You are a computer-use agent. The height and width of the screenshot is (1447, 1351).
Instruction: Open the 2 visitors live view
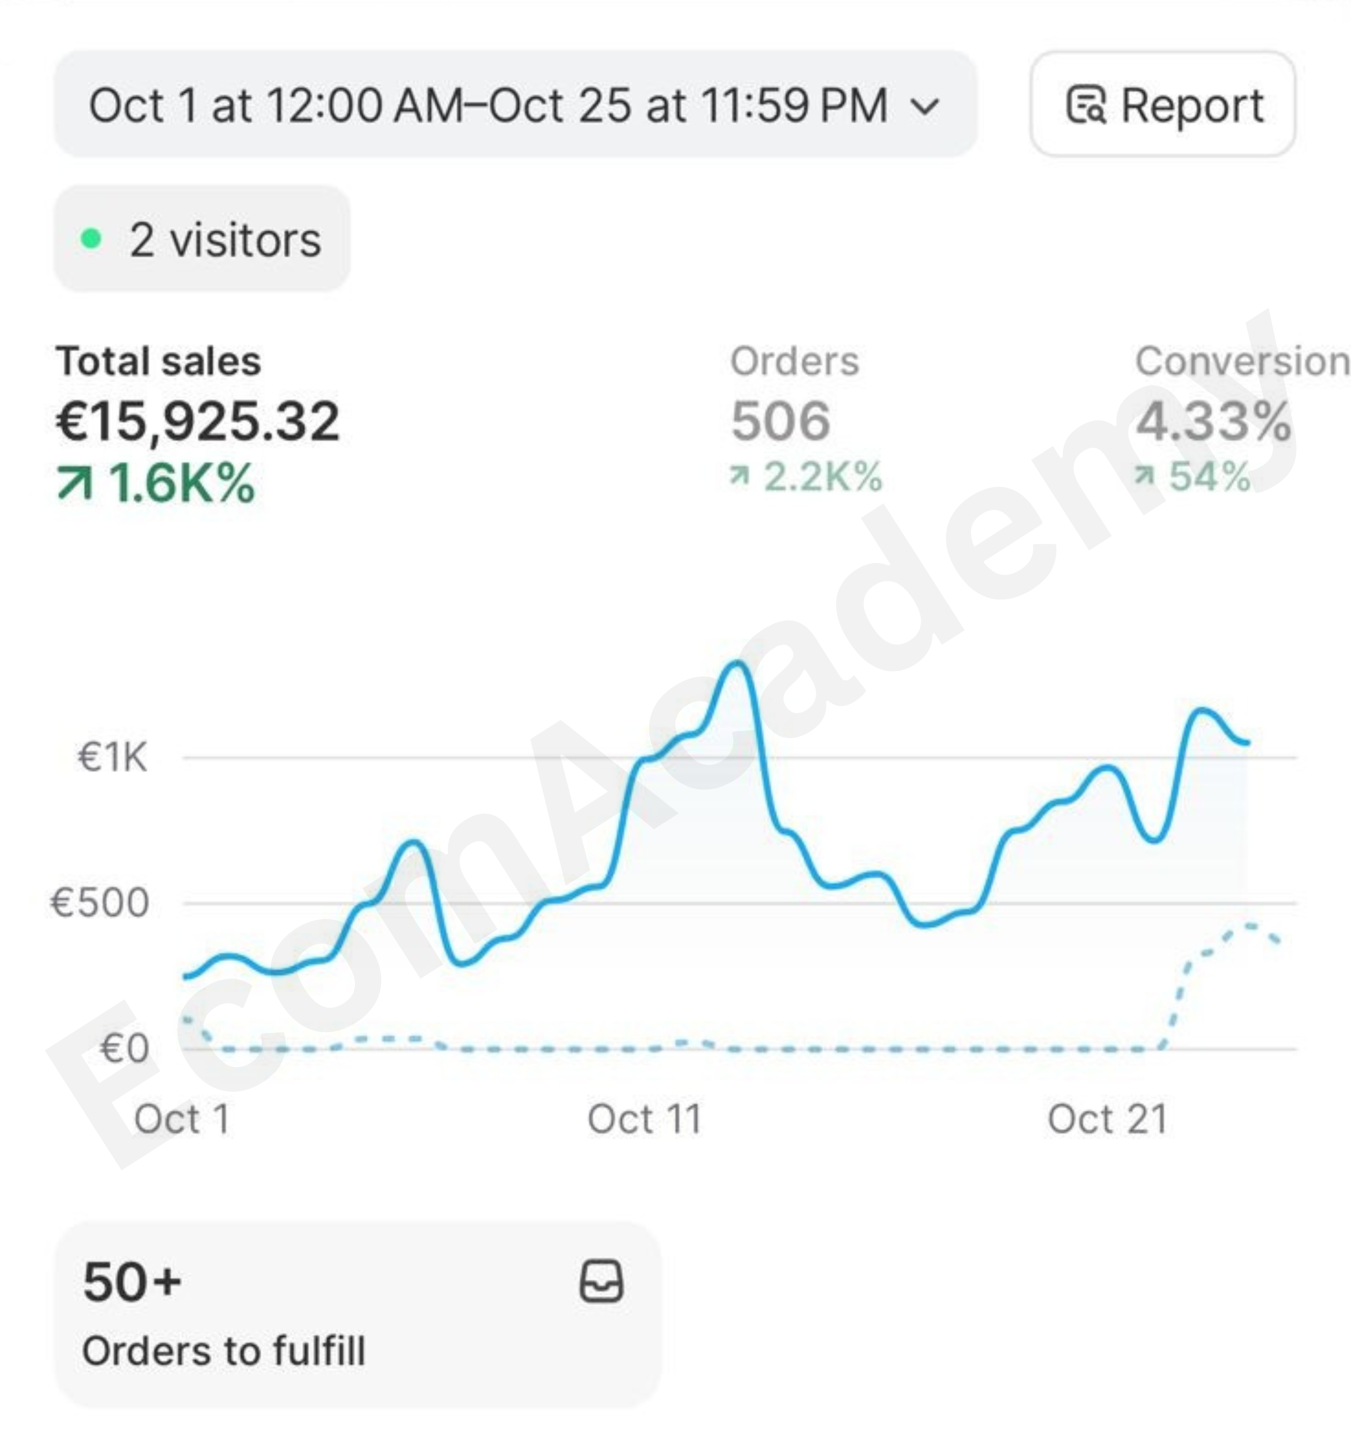(x=202, y=239)
